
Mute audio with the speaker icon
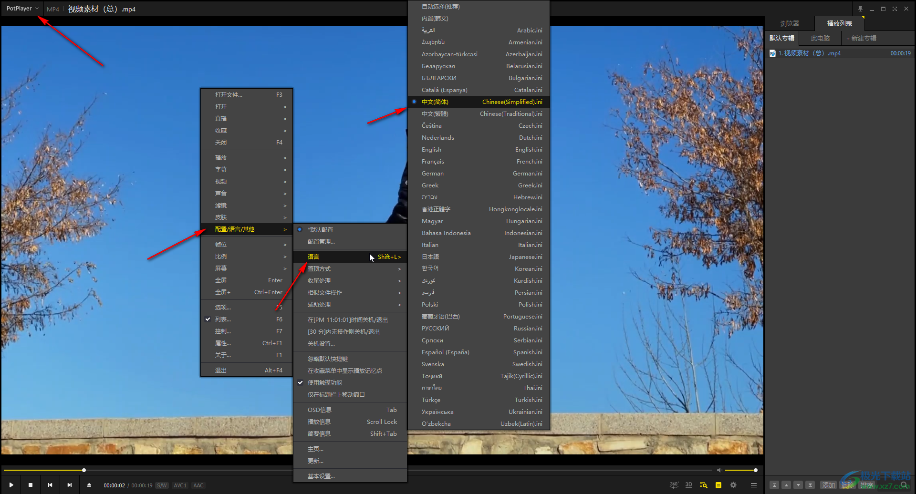719,470
